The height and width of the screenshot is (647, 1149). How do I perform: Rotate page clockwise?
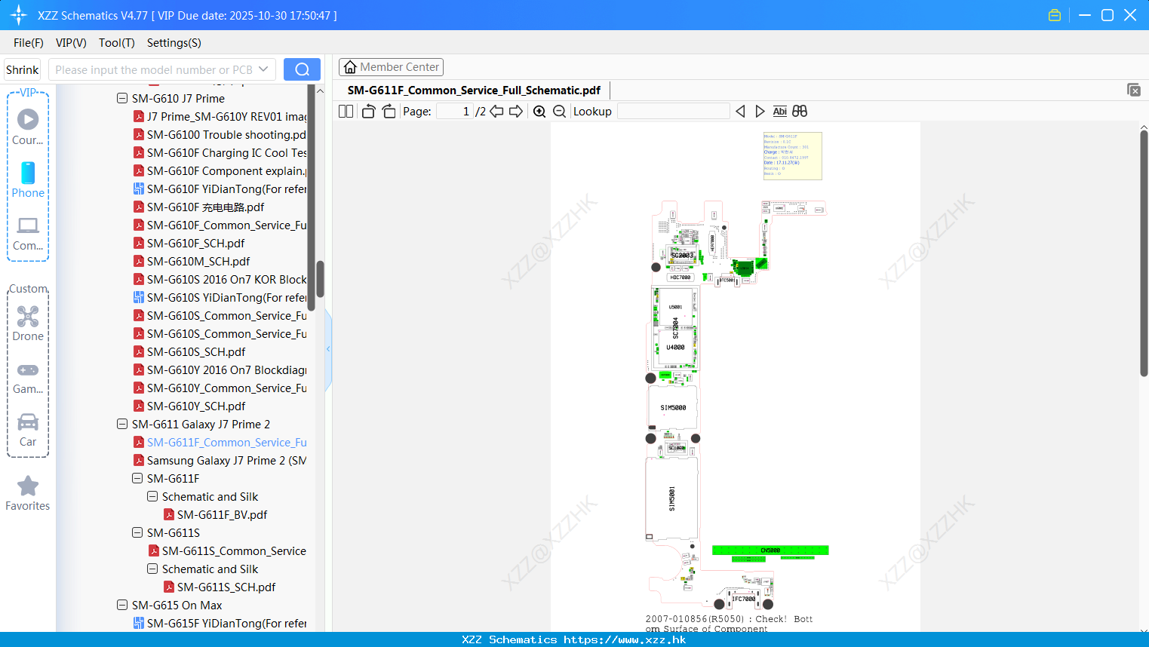(x=389, y=111)
